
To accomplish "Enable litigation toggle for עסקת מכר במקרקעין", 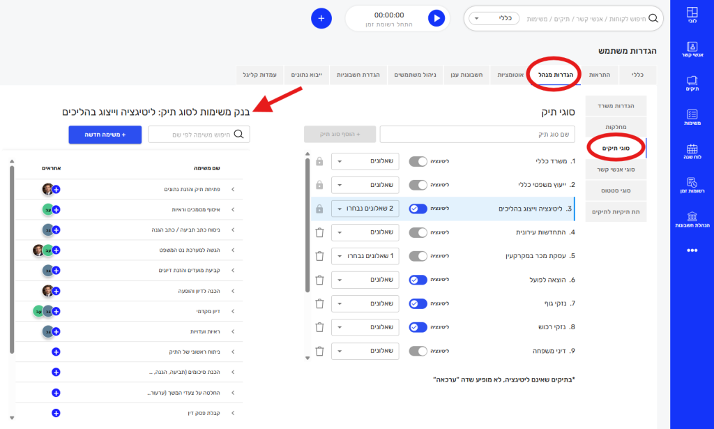I will pyautogui.click(x=418, y=256).
